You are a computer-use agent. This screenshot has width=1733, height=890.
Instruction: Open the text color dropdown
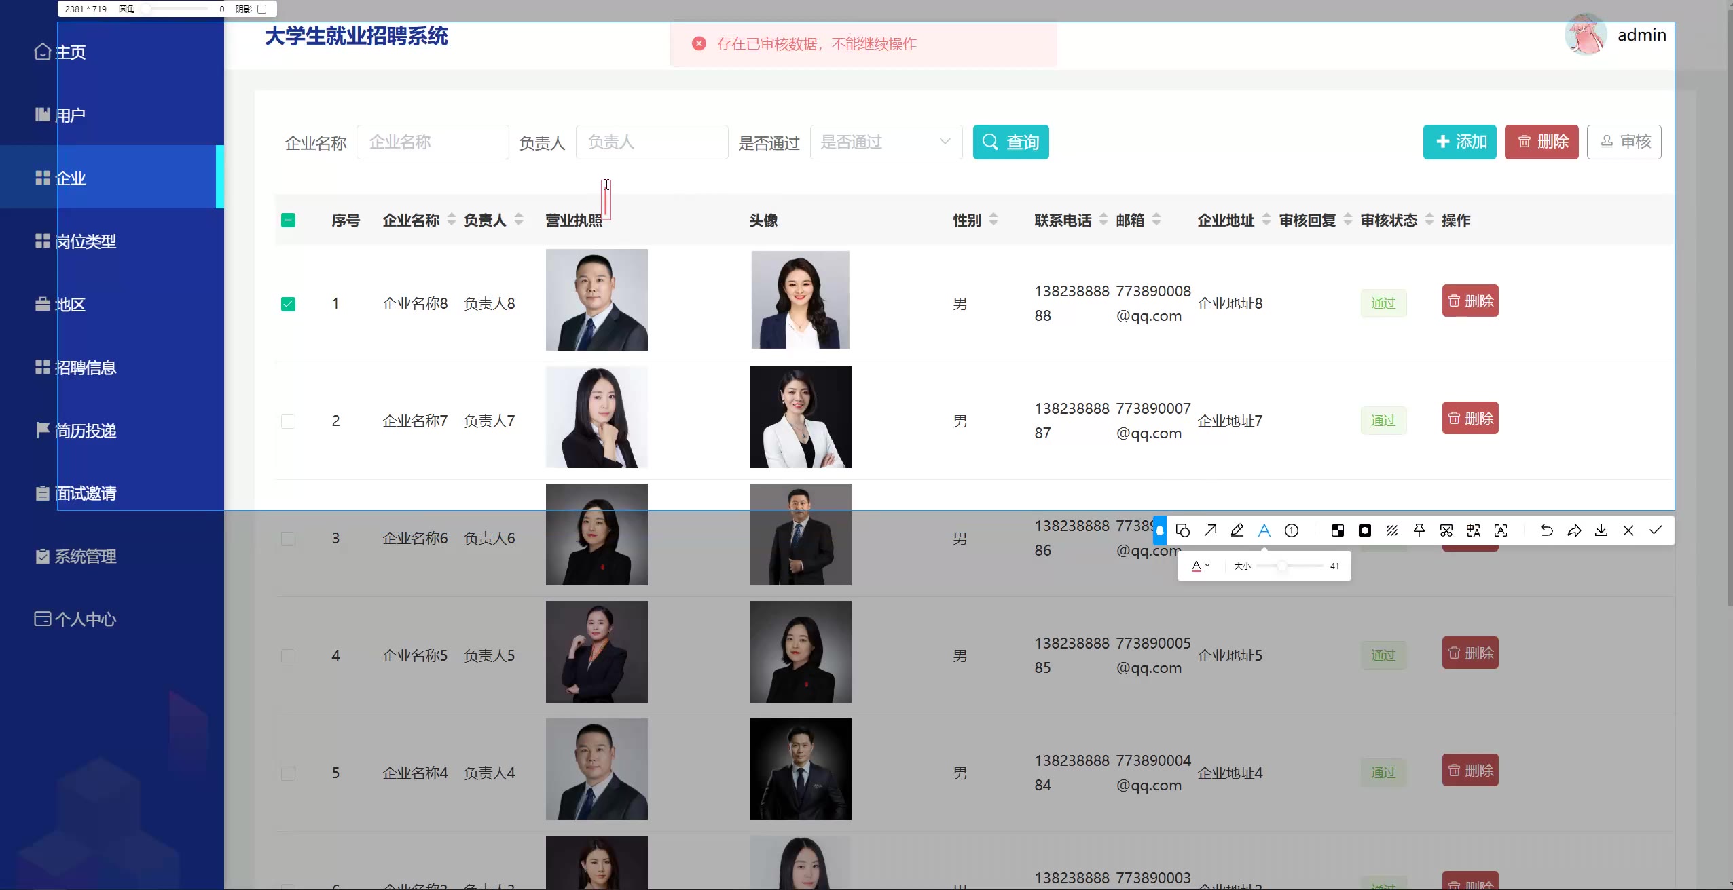[1201, 566]
